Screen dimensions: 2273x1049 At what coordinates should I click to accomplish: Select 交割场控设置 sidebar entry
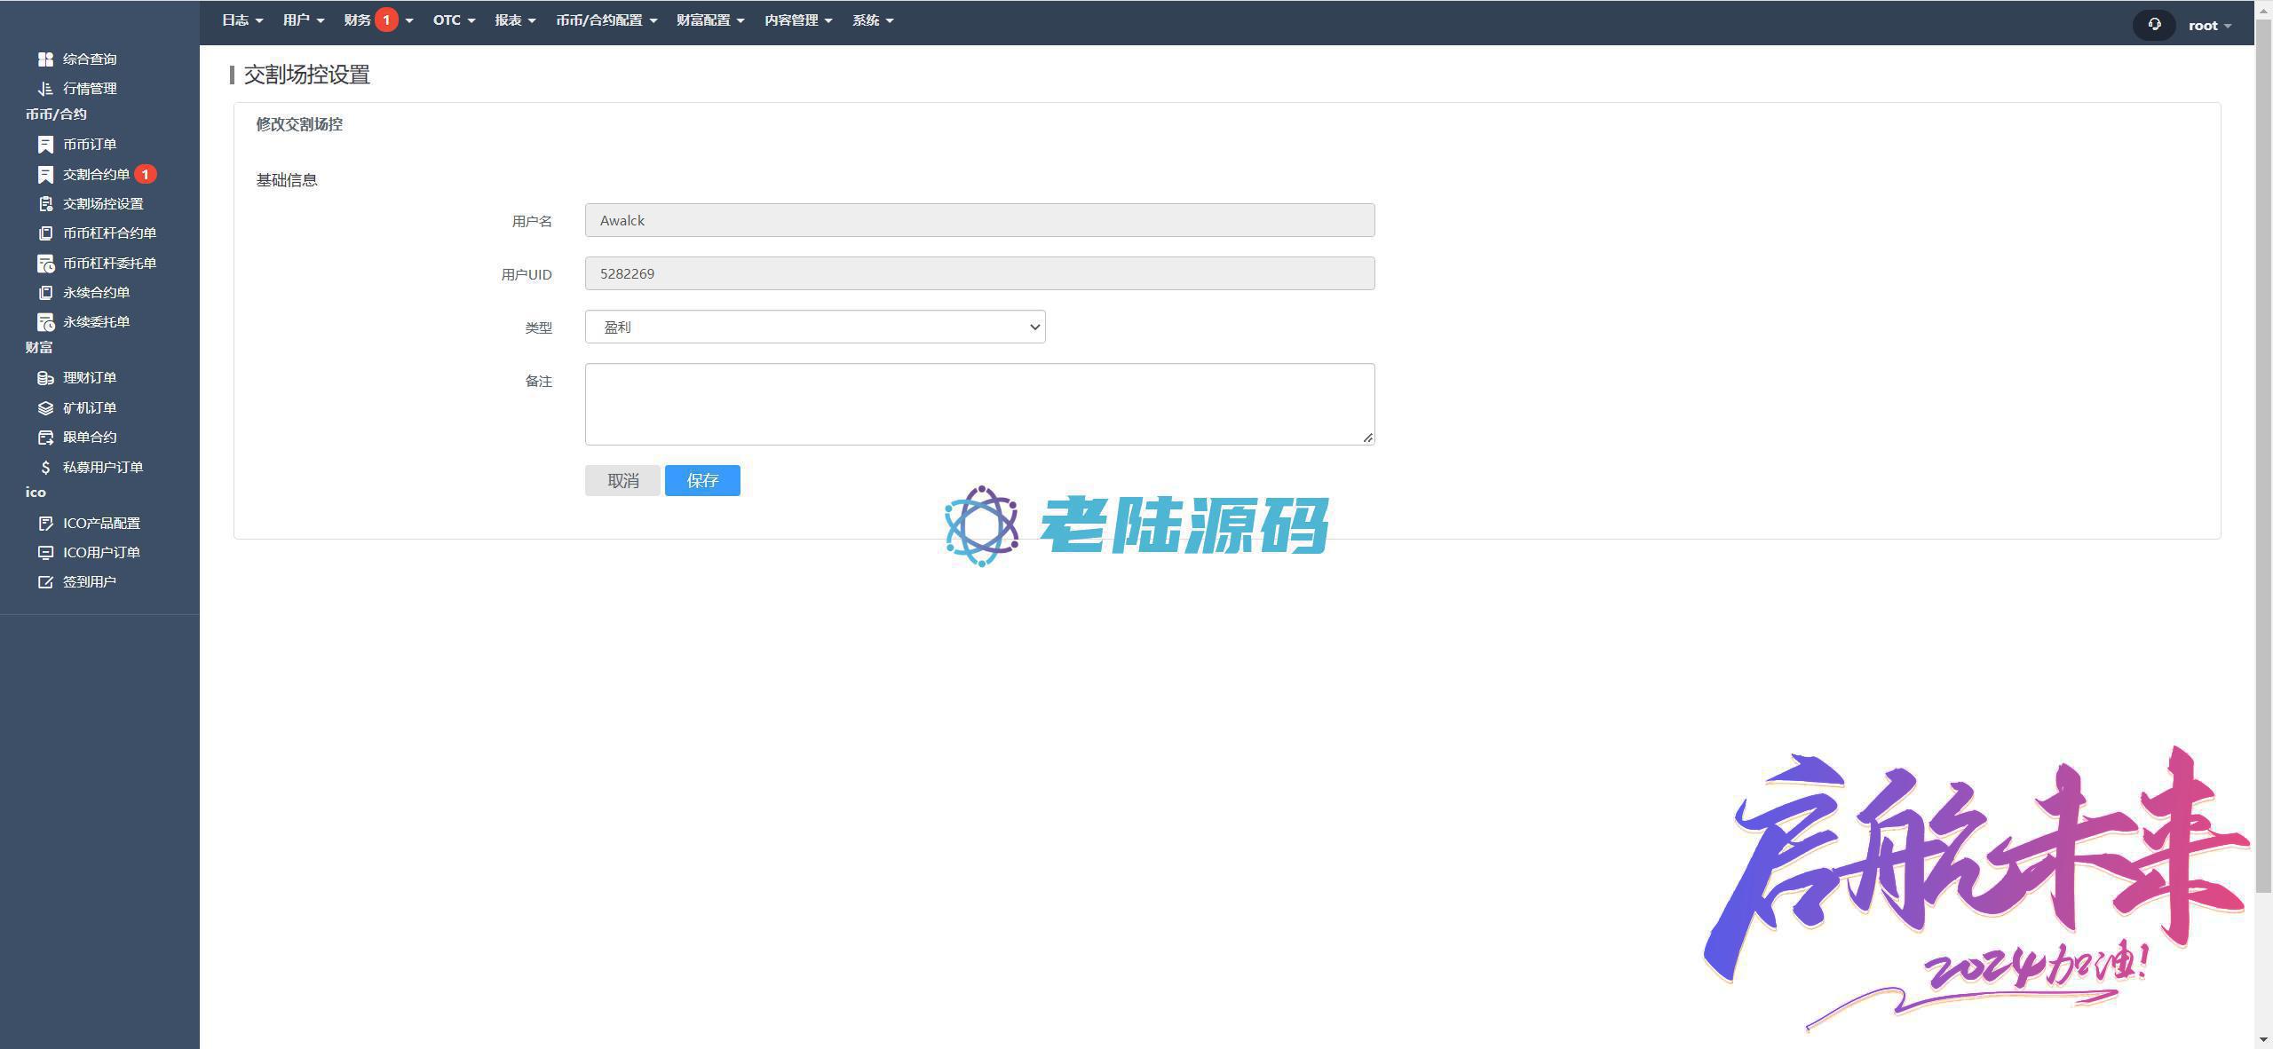[103, 203]
